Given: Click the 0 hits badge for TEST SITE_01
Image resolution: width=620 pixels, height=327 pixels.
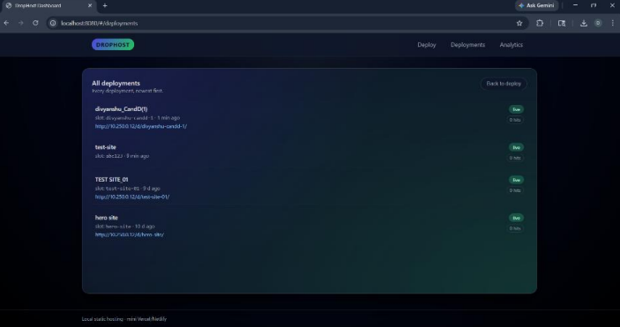Looking at the screenshot, I should pyautogui.click(x=515, y=190).
